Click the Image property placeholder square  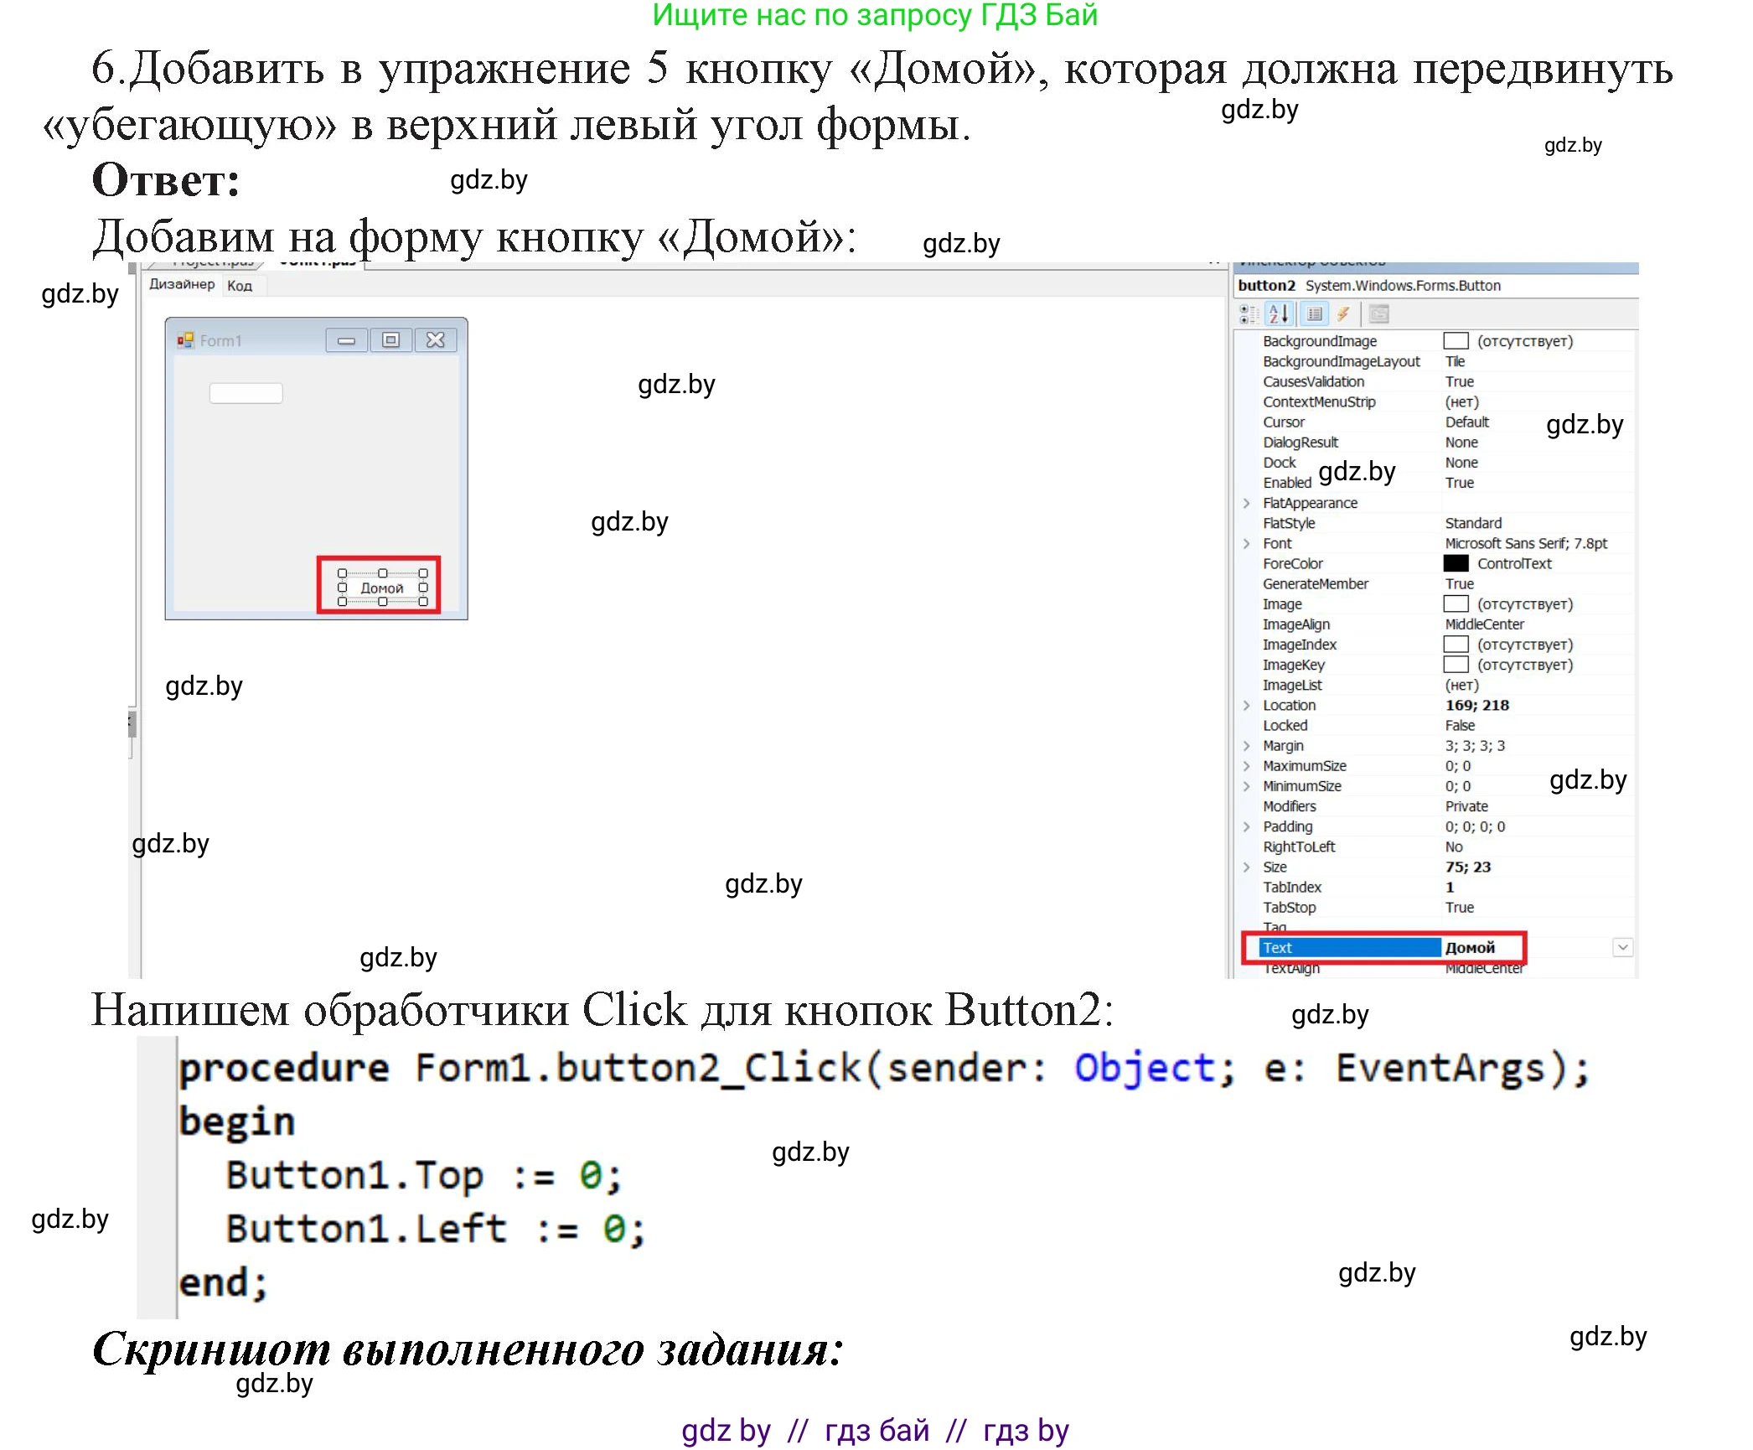point(1456,603)
